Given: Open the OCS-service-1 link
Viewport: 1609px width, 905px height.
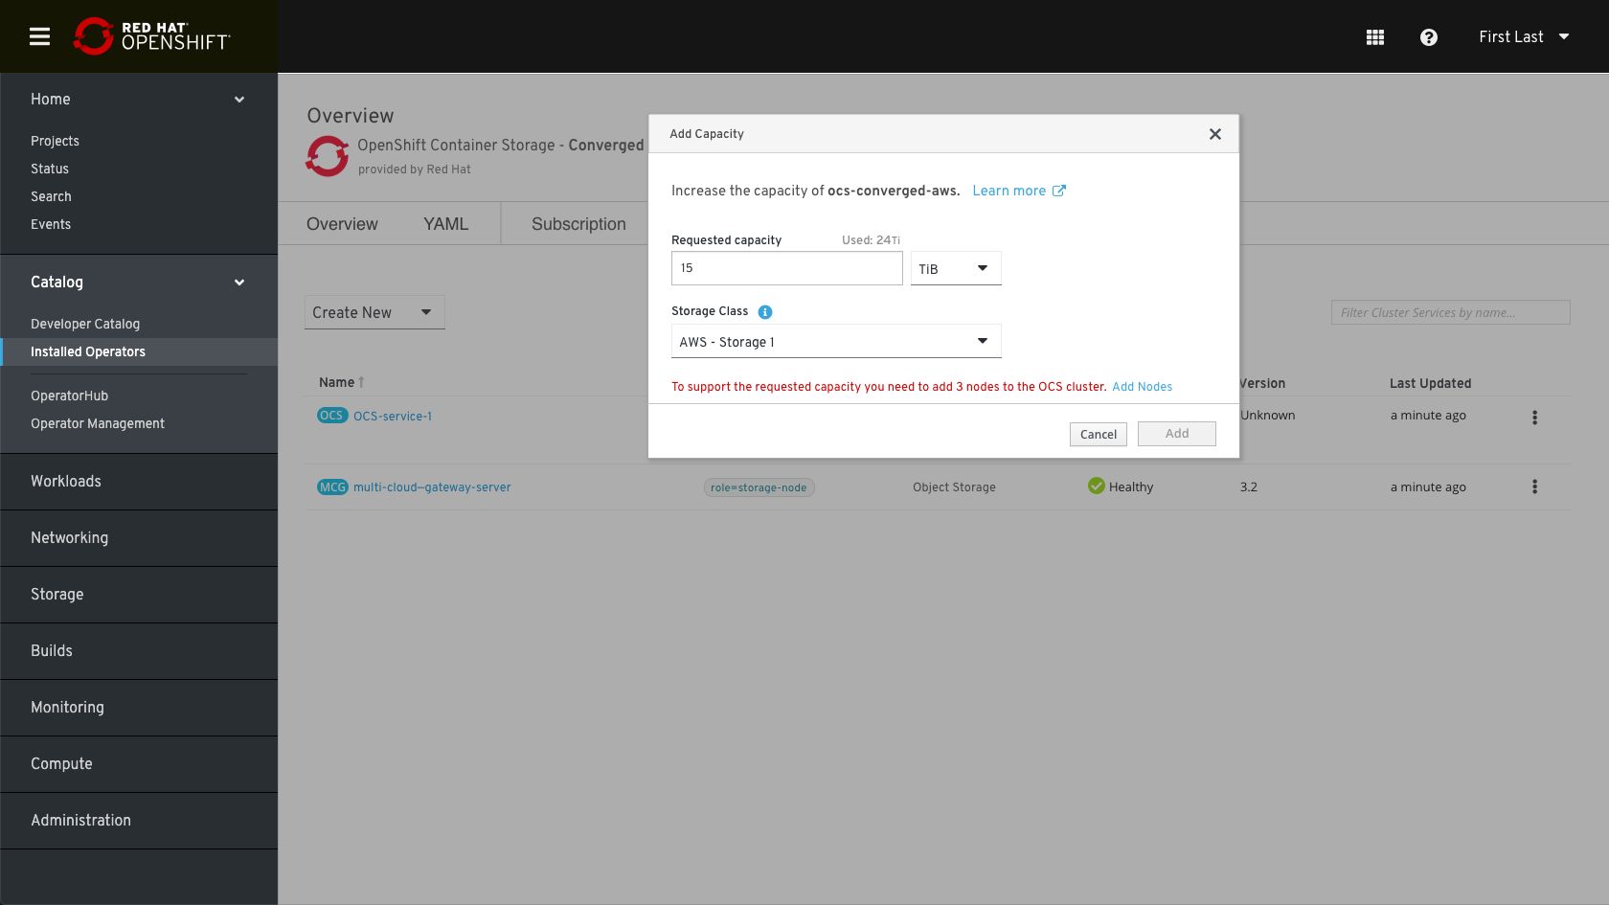Looking at the screenshot, I should [393, 417].
